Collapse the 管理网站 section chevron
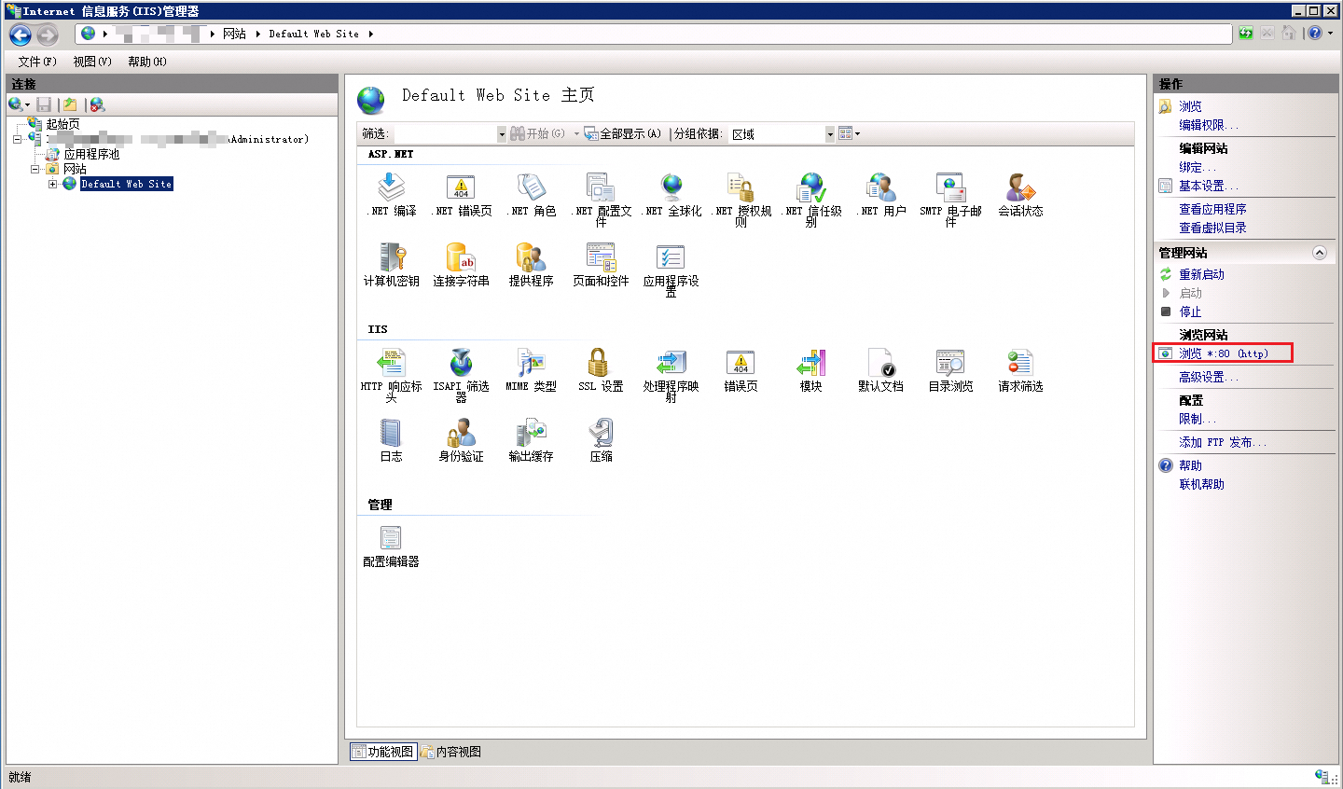The image size is (1343, 789). (x=1319, y=253)
